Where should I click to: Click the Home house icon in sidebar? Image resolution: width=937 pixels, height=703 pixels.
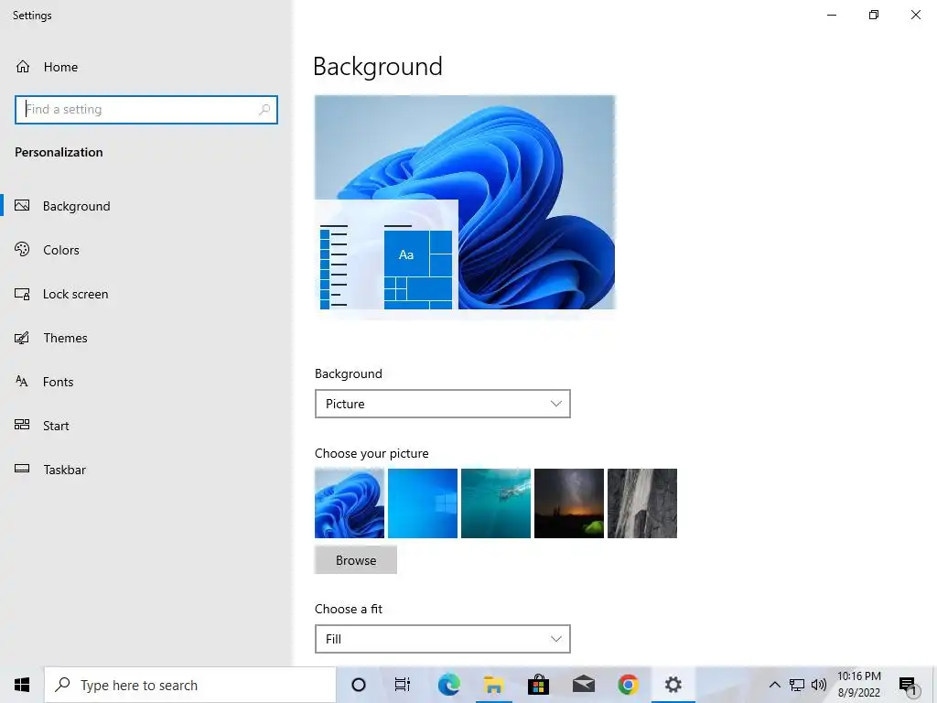point(23,66)
